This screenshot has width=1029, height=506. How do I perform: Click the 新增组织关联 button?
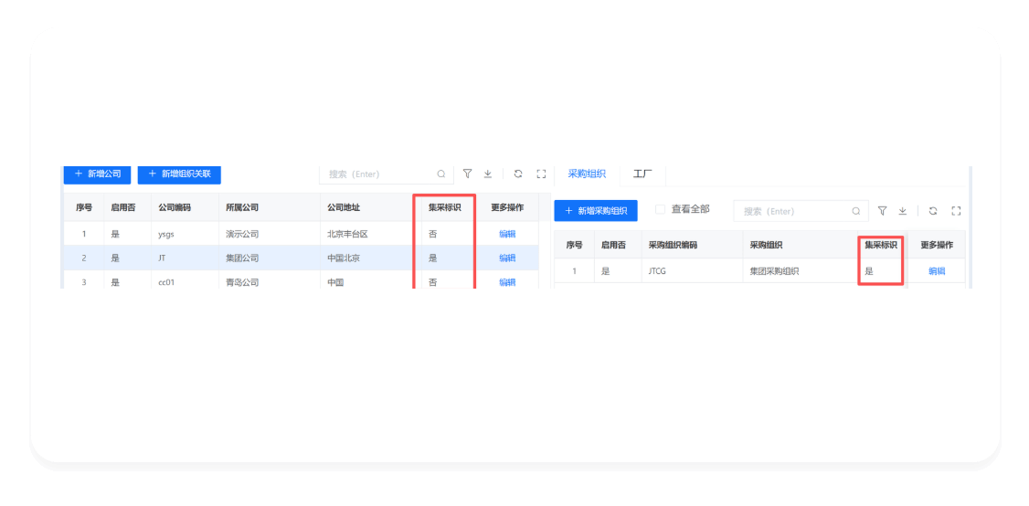[x=179, y=174]
